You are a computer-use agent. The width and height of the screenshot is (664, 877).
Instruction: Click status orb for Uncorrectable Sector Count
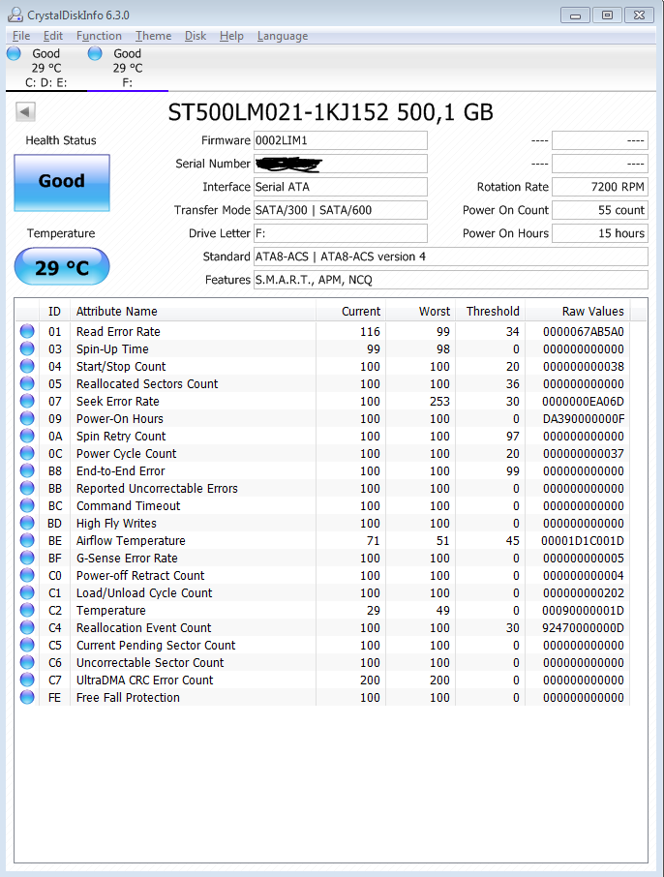[x=27, y=662]
